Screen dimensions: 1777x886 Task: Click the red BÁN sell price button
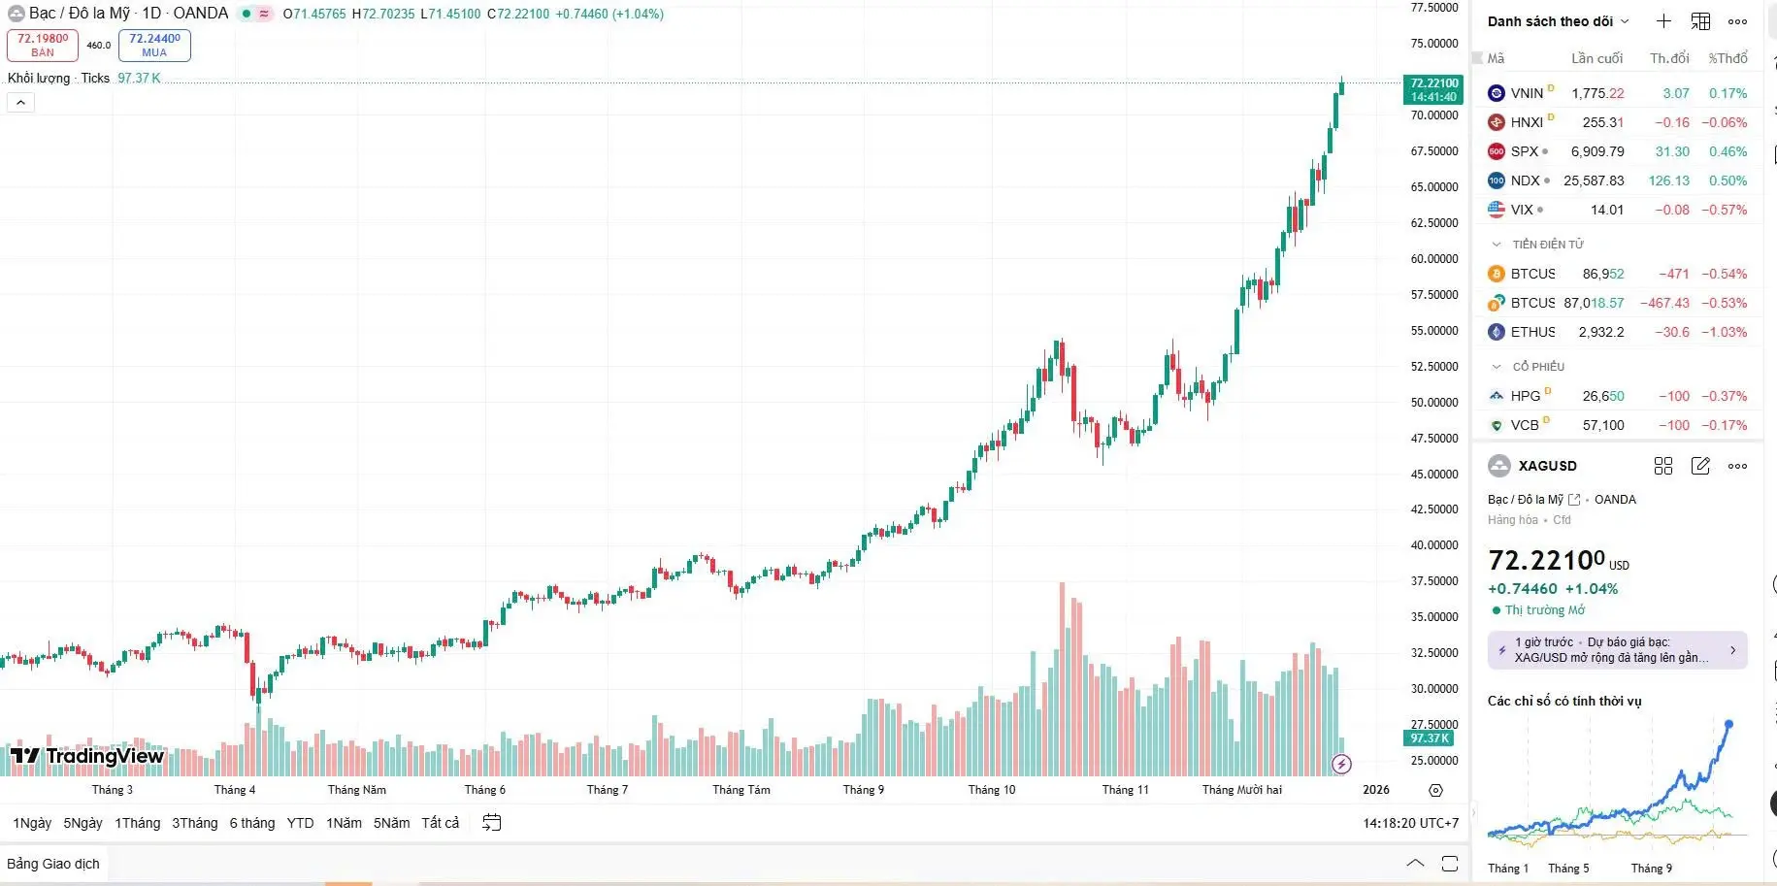tap(43, 45)
